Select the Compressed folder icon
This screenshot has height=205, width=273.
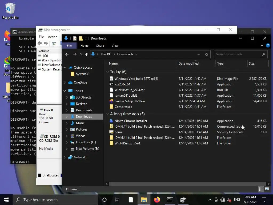click(111, 107)
